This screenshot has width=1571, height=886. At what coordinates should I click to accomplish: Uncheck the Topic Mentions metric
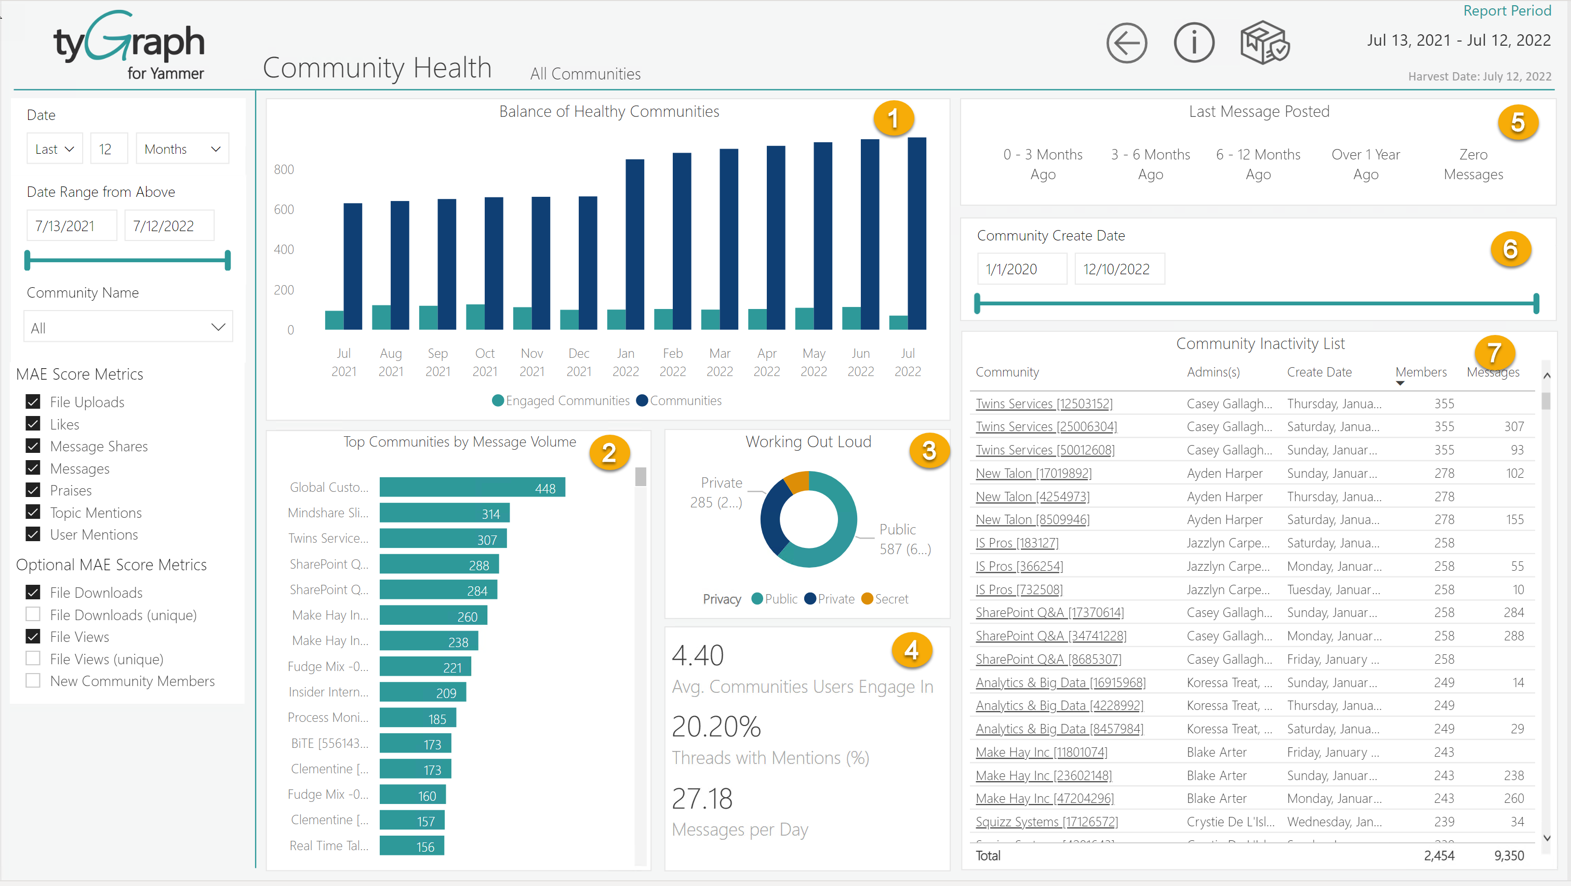[33, 512]
